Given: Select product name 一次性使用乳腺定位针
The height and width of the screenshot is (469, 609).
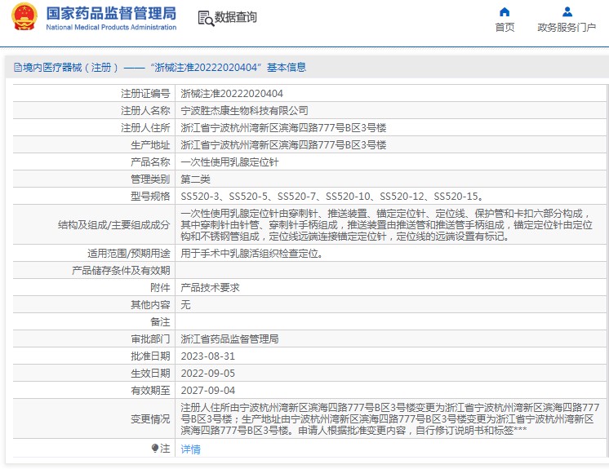Looking at the screenshot, I should pos(229,162).
